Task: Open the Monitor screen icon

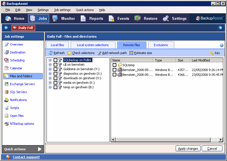Action: tap(55, 18)
